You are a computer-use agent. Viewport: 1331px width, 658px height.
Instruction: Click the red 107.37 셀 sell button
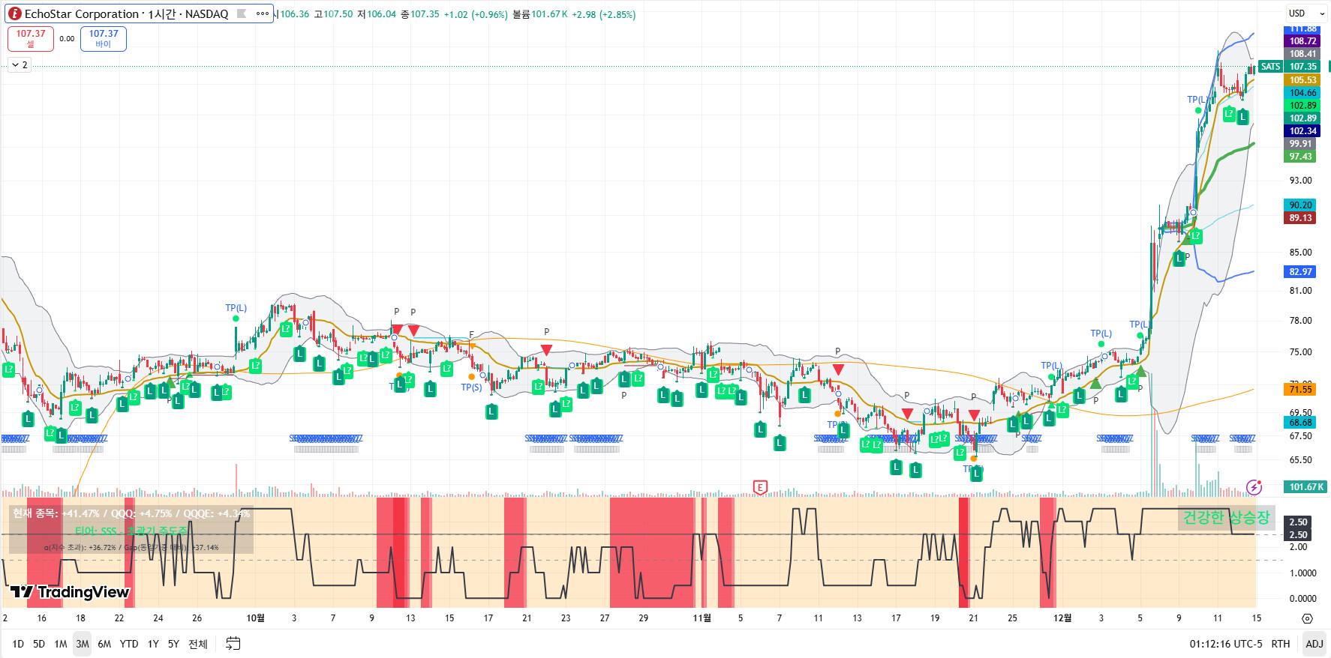click(x=31, y=38)
